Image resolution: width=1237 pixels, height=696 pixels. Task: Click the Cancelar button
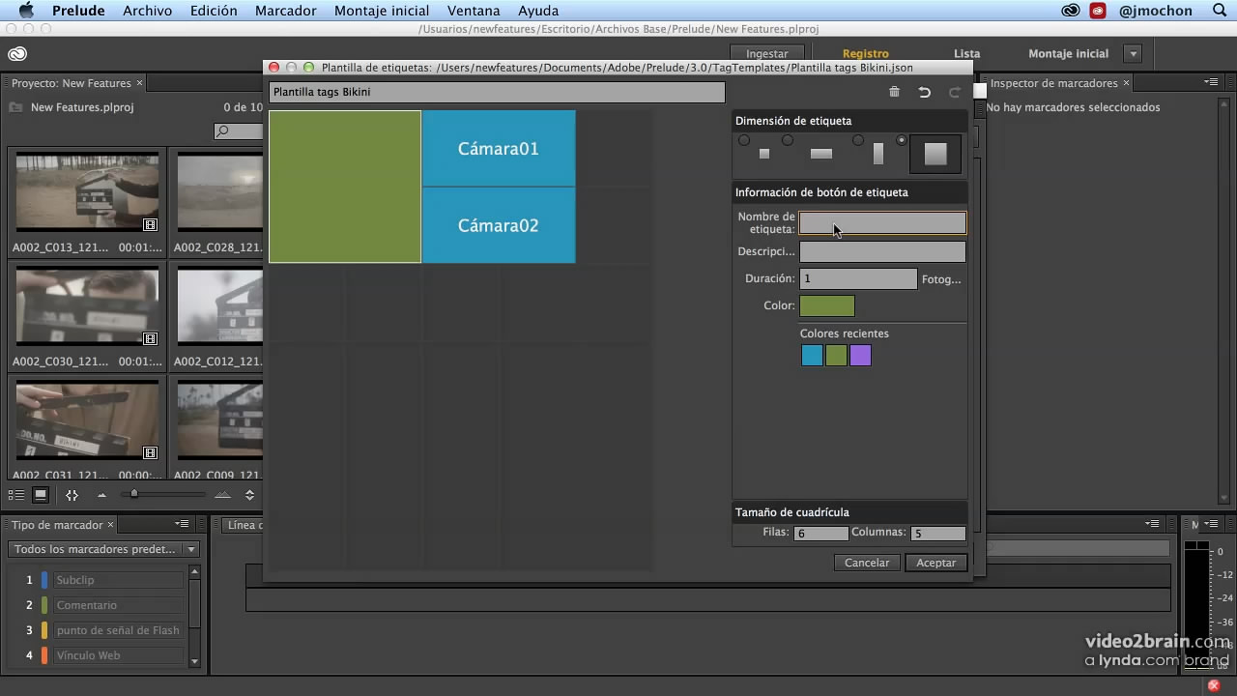(x=867, y=563)
